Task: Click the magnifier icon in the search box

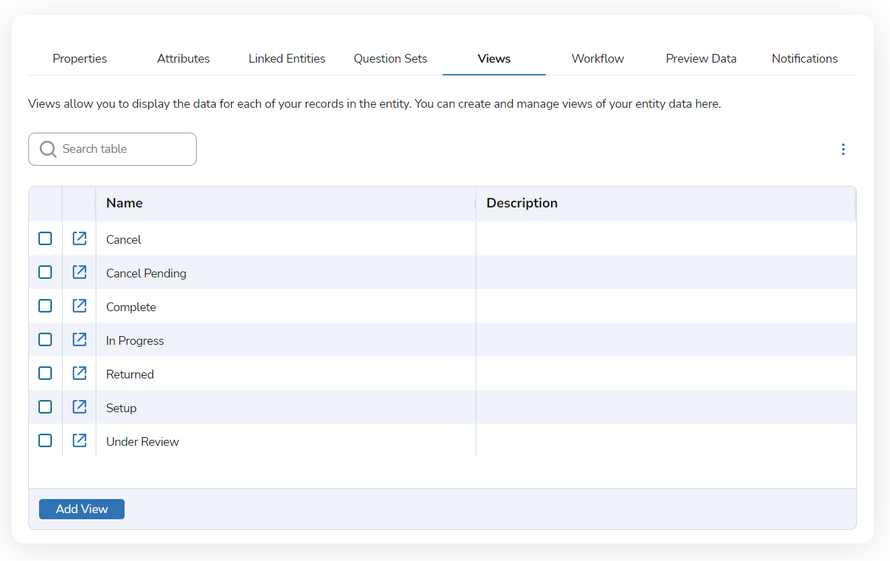Action: click(48, 149)
